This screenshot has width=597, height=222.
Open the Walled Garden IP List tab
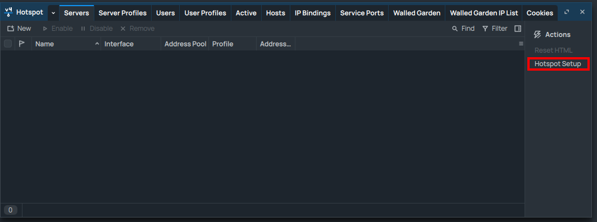pyautogui.click(x=484, y=13)
